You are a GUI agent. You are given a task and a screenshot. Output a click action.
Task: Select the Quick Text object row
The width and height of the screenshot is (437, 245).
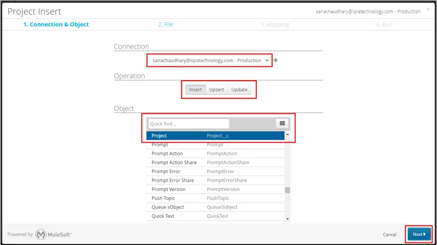215,216
